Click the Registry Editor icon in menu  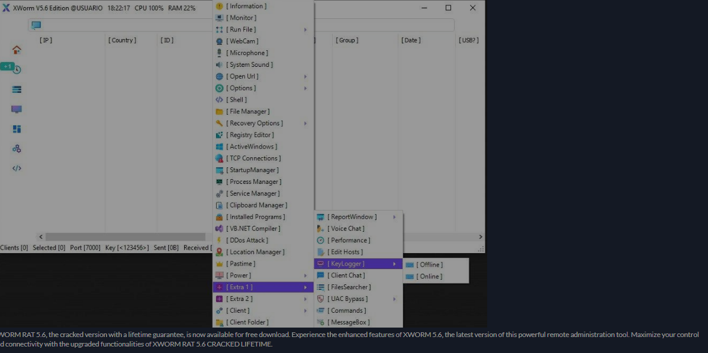[220, 135]
